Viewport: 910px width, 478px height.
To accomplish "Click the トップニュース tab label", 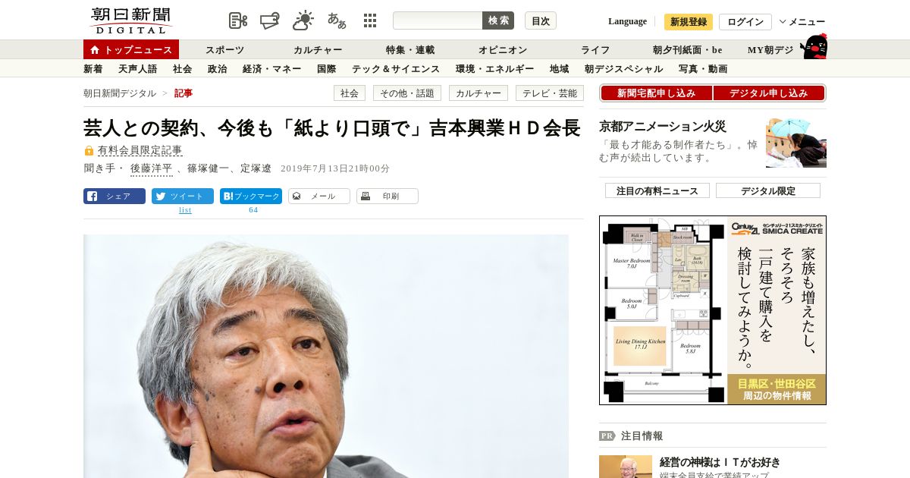I will [138, 50].
